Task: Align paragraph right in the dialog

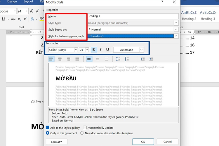Action: (68, 59)
